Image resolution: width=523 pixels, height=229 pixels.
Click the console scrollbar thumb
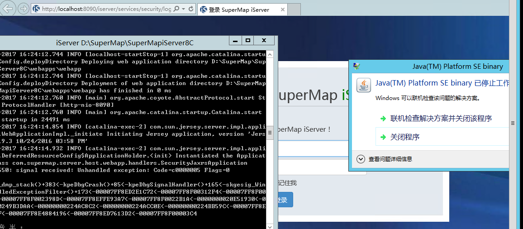click(270, 133)
